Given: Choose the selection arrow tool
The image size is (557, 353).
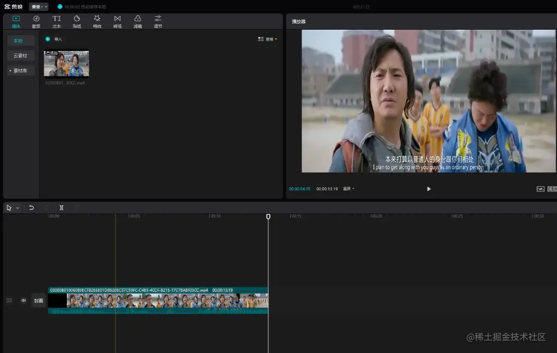Looking at the screenshot, I should (9, 208).
